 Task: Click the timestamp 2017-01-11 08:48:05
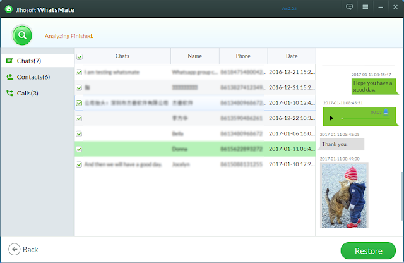click(x=340, y=135)
